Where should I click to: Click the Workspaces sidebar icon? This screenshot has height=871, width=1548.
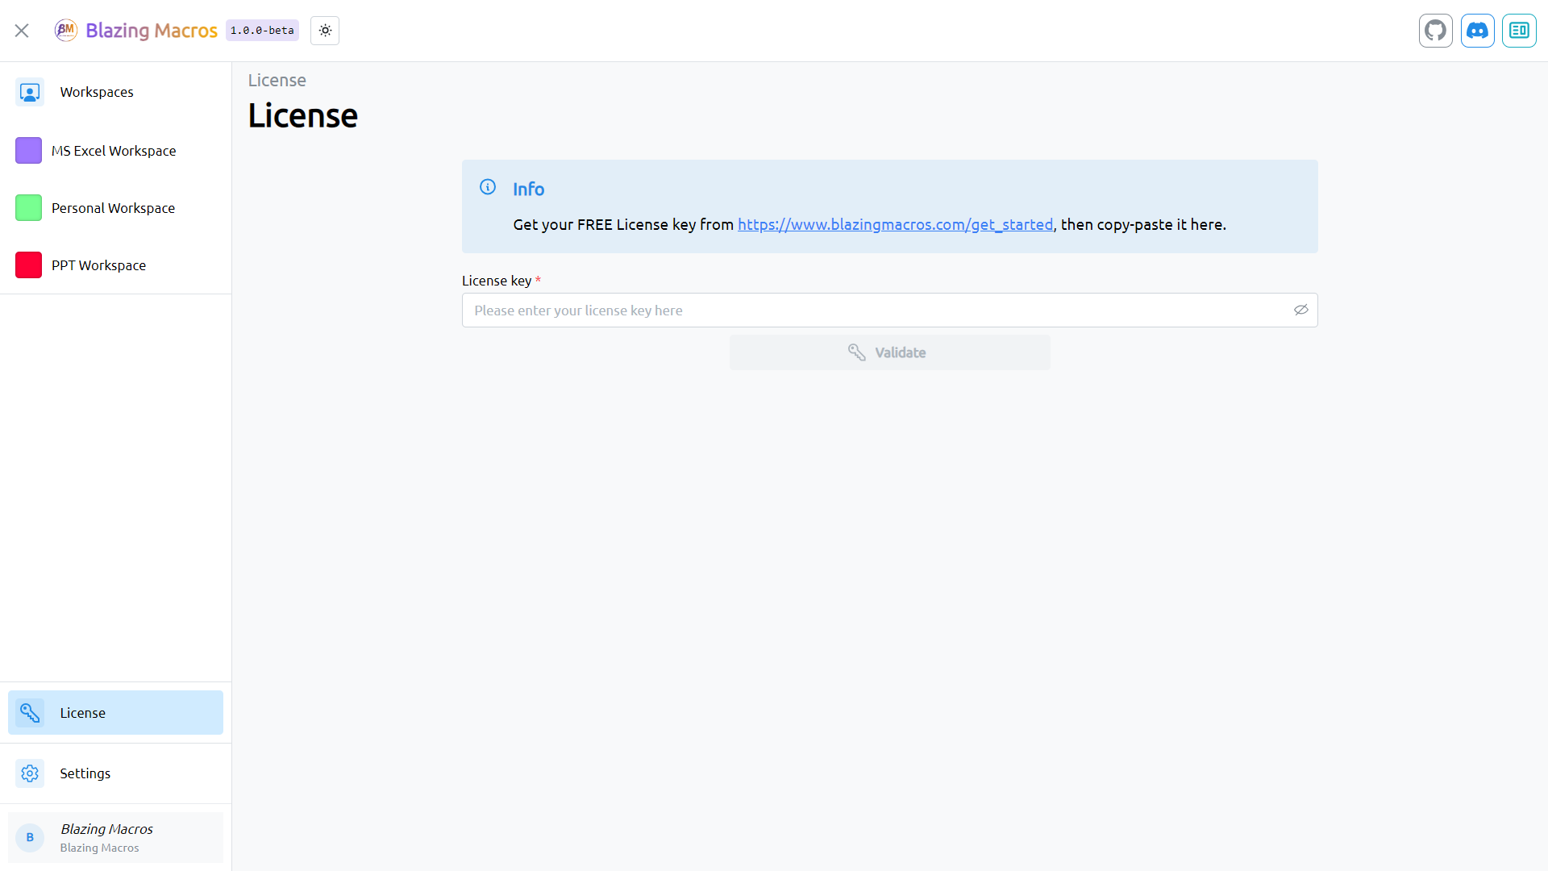pos(30,92)
